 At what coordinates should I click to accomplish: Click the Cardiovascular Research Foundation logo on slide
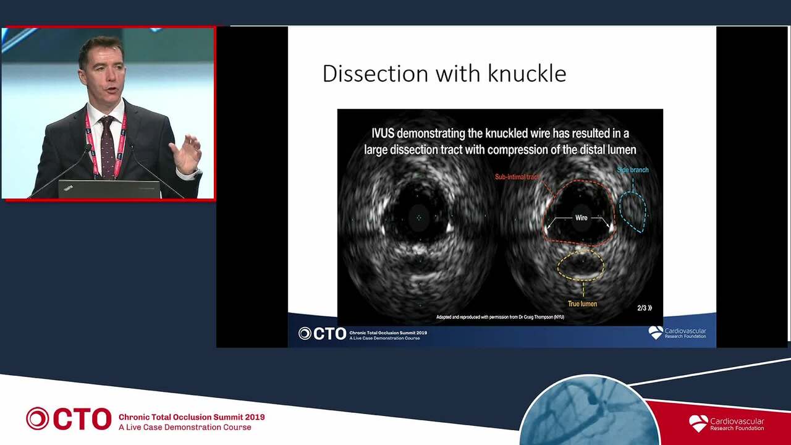pyautogui.click(x=677, y=333)
